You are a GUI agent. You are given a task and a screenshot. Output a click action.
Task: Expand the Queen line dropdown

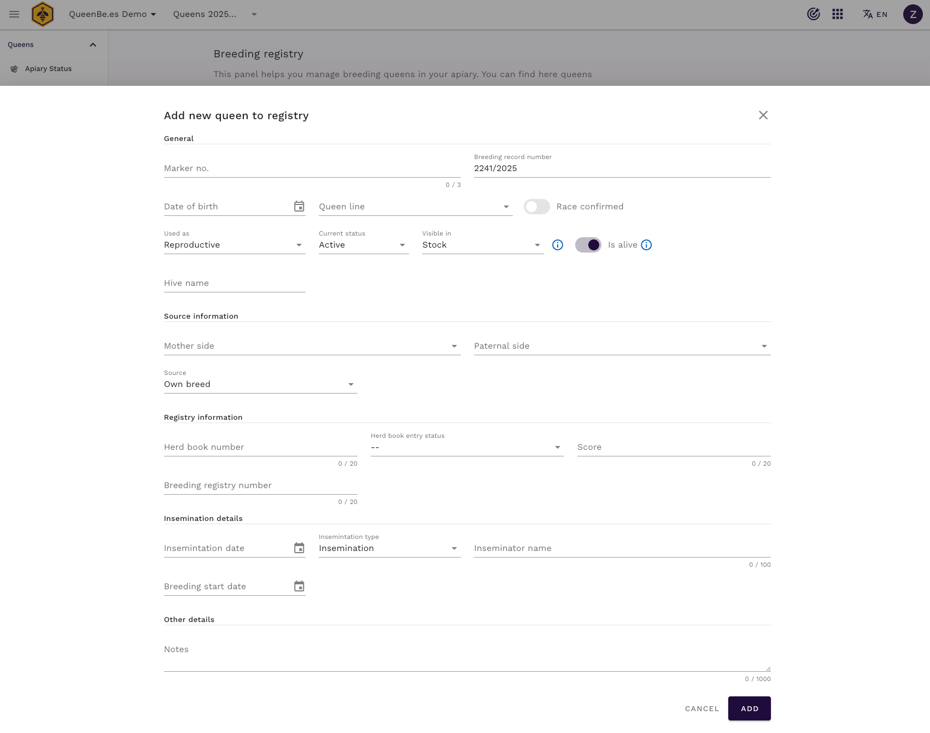click(415, 207)
